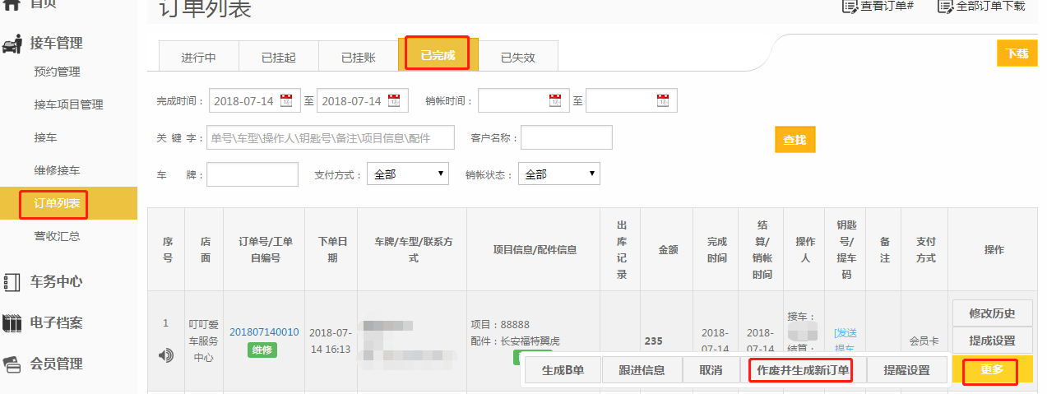Click the speaker icon in order row 1
Image resolution: width=1047 pixels, height=394 pixels.
pyautogui.click(x=166, y=355)
